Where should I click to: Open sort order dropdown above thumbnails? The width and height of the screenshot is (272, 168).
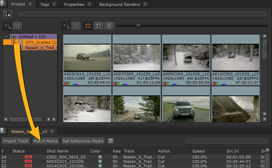(x=66, y=26)
